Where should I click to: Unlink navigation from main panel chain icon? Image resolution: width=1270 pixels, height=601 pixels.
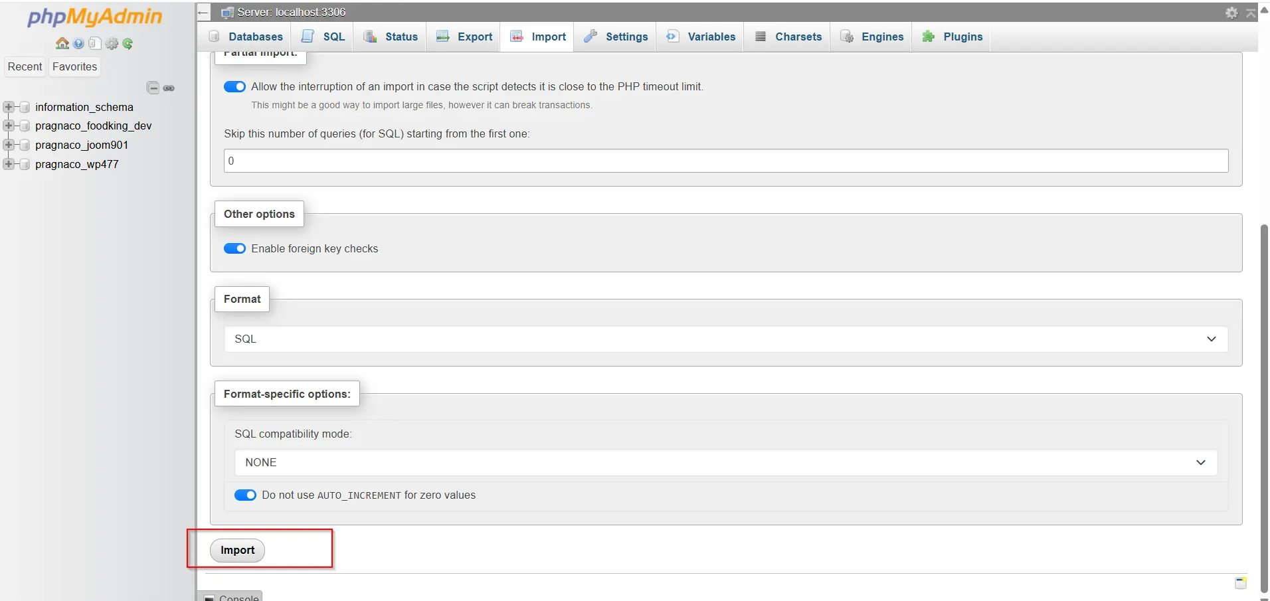click(169, 88)
